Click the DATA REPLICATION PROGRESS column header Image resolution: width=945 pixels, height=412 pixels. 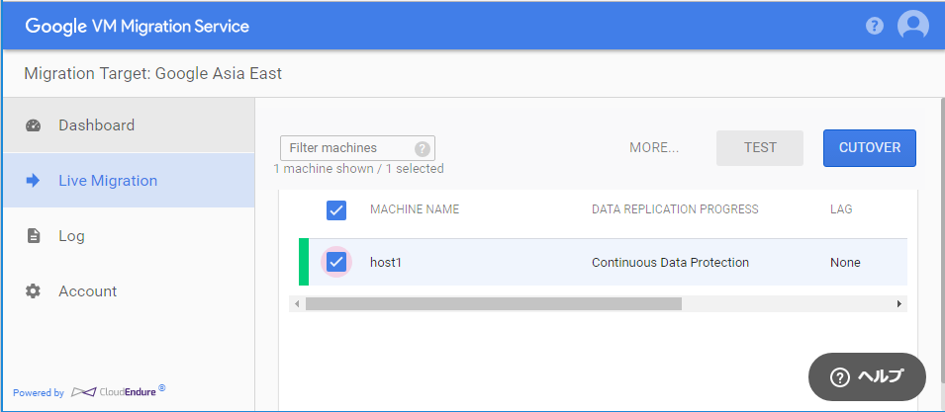coord(675,209)
